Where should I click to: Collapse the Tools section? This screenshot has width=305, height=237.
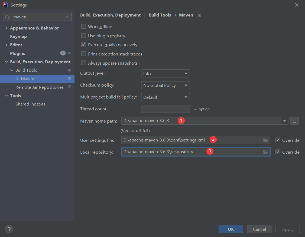(7, 96)
